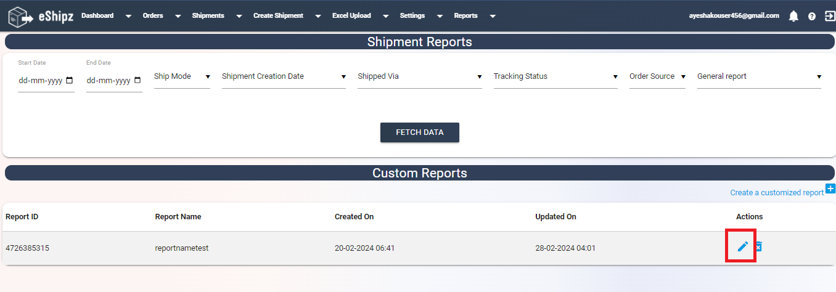Screen dimensions: 836x292
Task: Click the Start Date input field
Action: coord(46,81)
